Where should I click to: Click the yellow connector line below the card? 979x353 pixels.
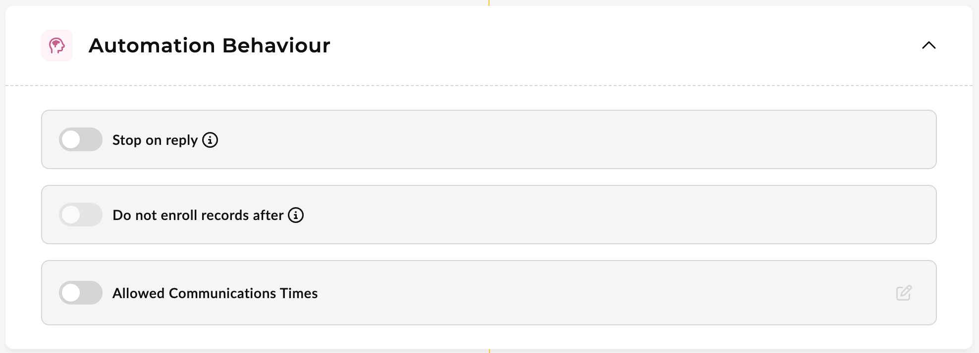[x=489, y=351]
